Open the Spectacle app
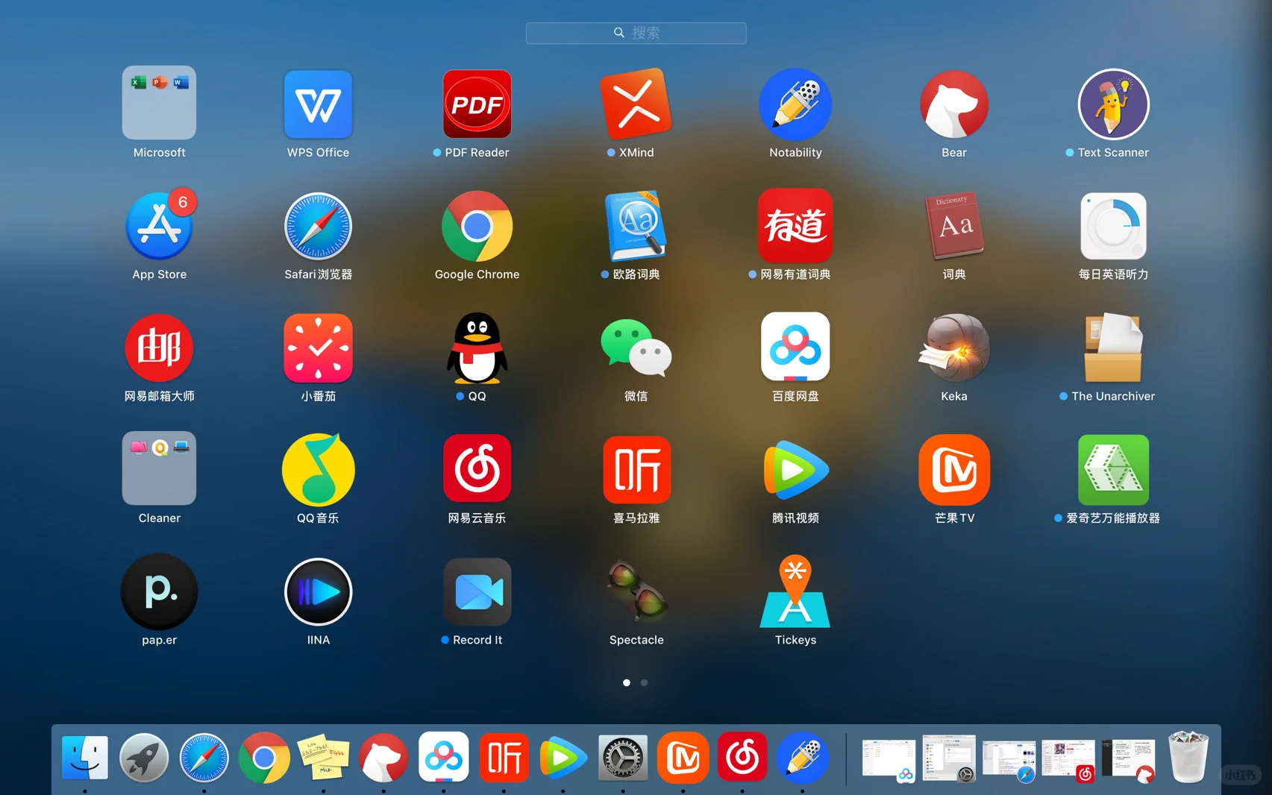Screen dimensions: 1272x795 (636, 591)
